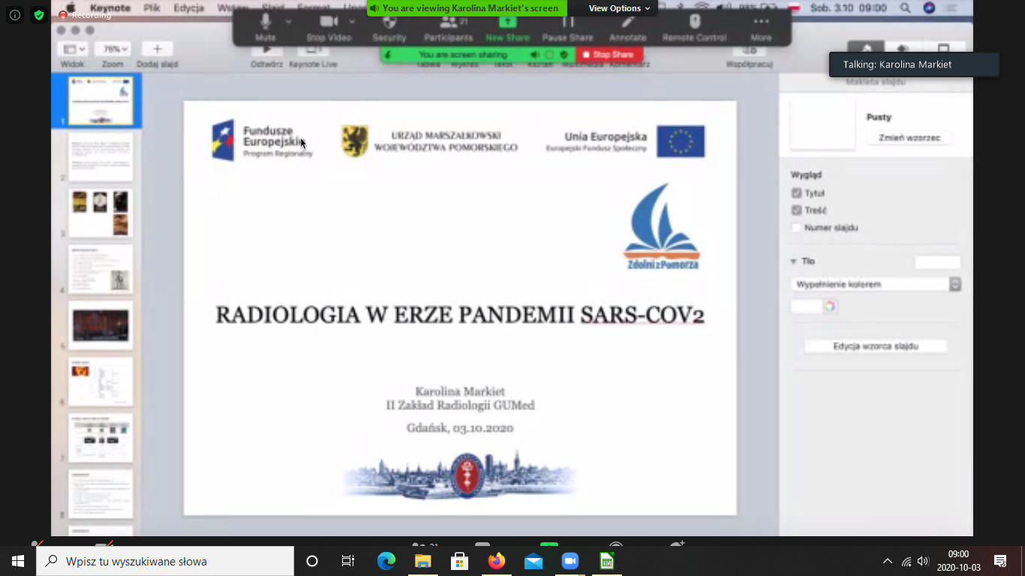Open Zoom from the Windows taskbar
Viewport: 1025px width, 576px height.
click(x=570, y=561)
